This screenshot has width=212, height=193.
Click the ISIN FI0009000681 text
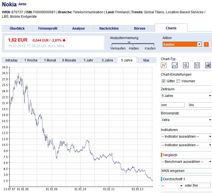click(41, 12)
